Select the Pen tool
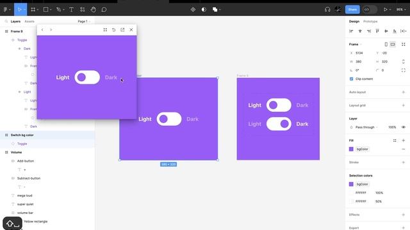This screenshot has width=410, height=230. pos(58,10)
